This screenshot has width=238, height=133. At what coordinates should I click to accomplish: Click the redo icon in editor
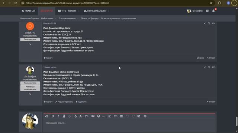(x=133, y=116)
